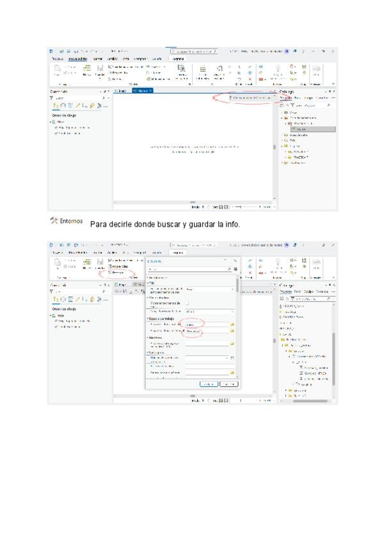This screenshot has height=543, width=384.
Task: Click Aceptar button in Entornos dialog
Action: [209, 384]
